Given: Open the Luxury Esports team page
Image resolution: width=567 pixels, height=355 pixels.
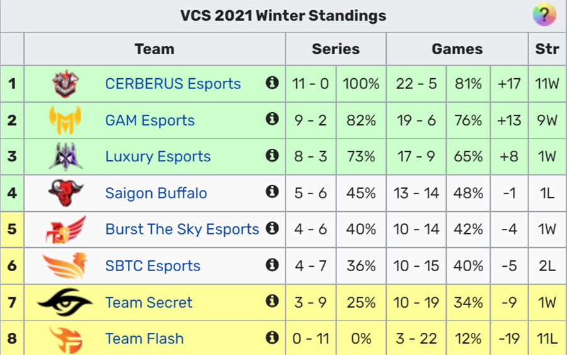Looking at the screenshot, I should click(x=157, y=156).
